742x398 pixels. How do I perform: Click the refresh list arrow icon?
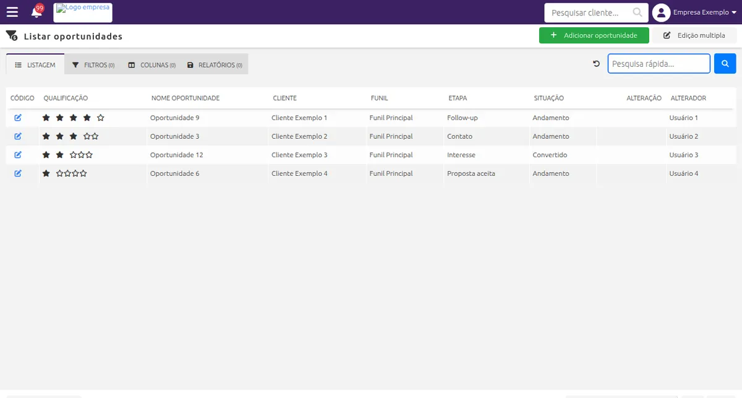coord(596,64)
